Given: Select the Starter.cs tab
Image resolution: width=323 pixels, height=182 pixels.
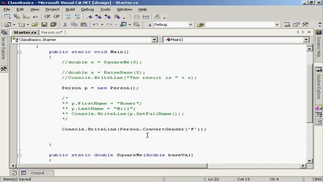Looking at the screenshot, I should (x=25, y=32).
